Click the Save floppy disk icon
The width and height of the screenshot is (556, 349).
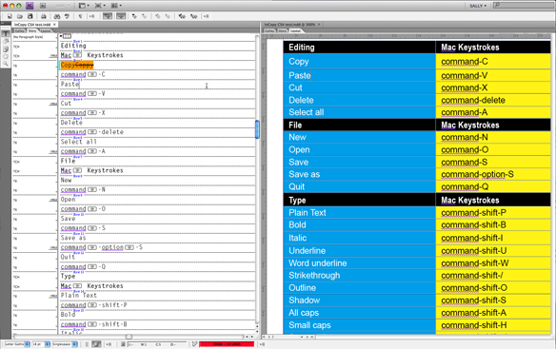[x=30, y=16]
